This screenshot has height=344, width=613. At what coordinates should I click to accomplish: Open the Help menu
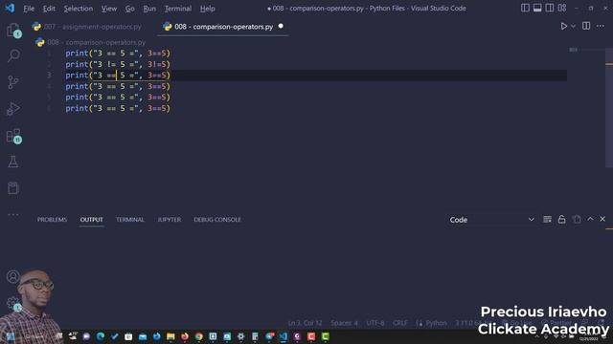pos(207,9)
